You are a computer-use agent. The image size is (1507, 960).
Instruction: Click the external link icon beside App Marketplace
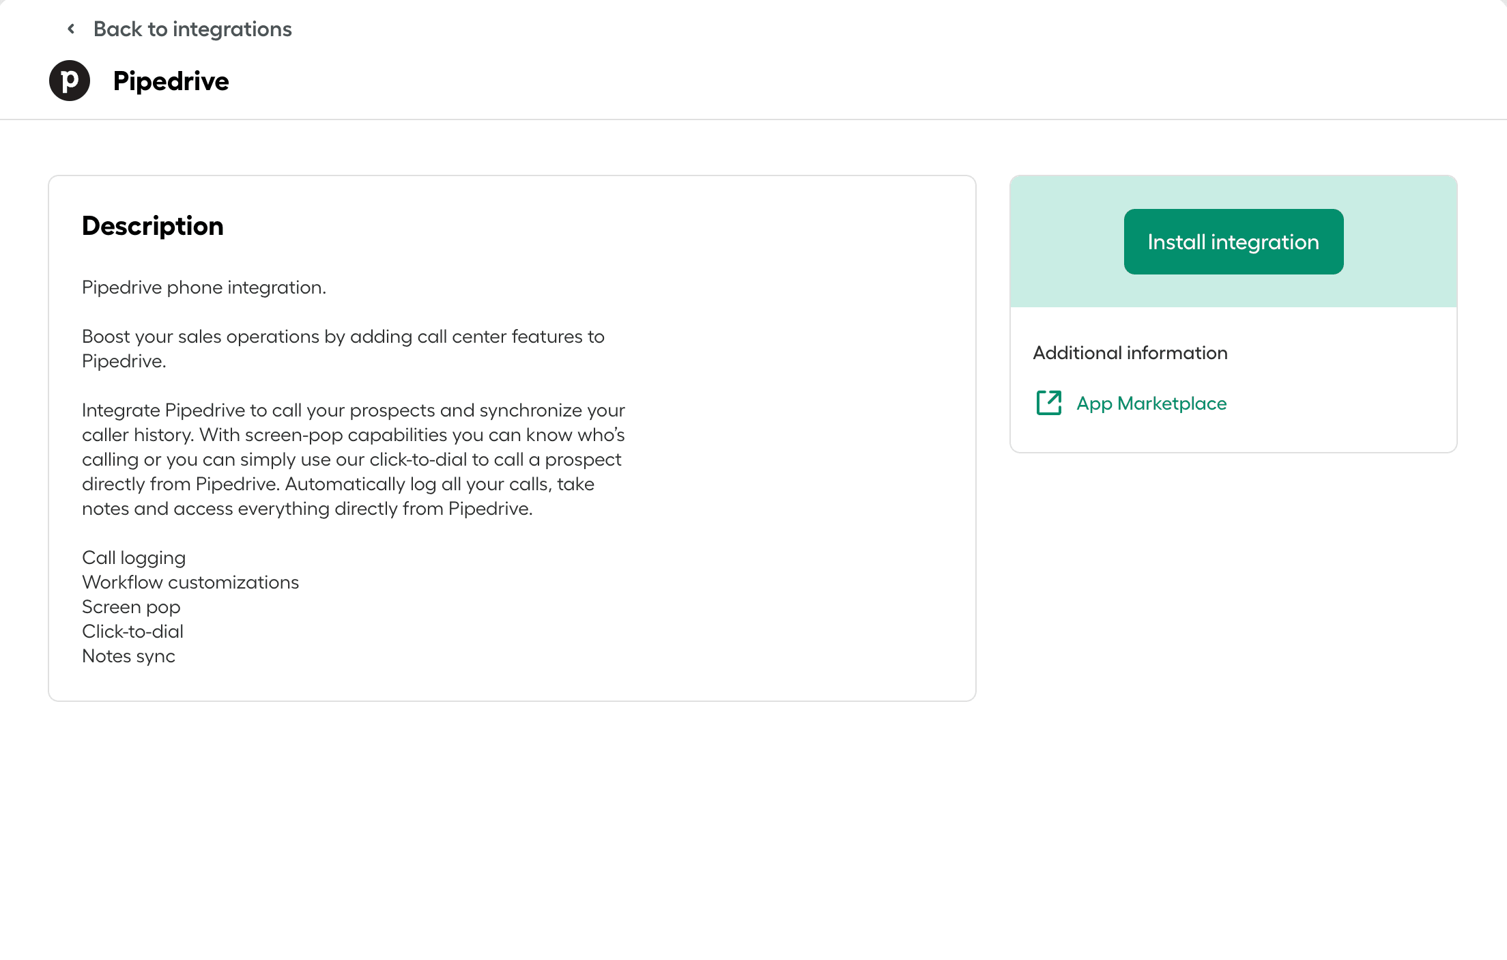[1048, 404]
